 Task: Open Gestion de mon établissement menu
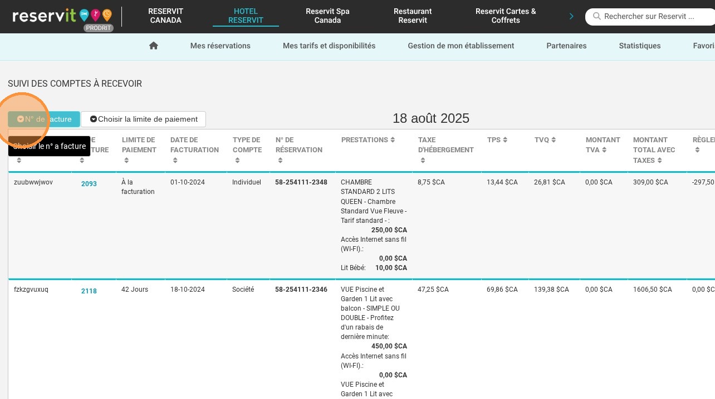point(461,46)
